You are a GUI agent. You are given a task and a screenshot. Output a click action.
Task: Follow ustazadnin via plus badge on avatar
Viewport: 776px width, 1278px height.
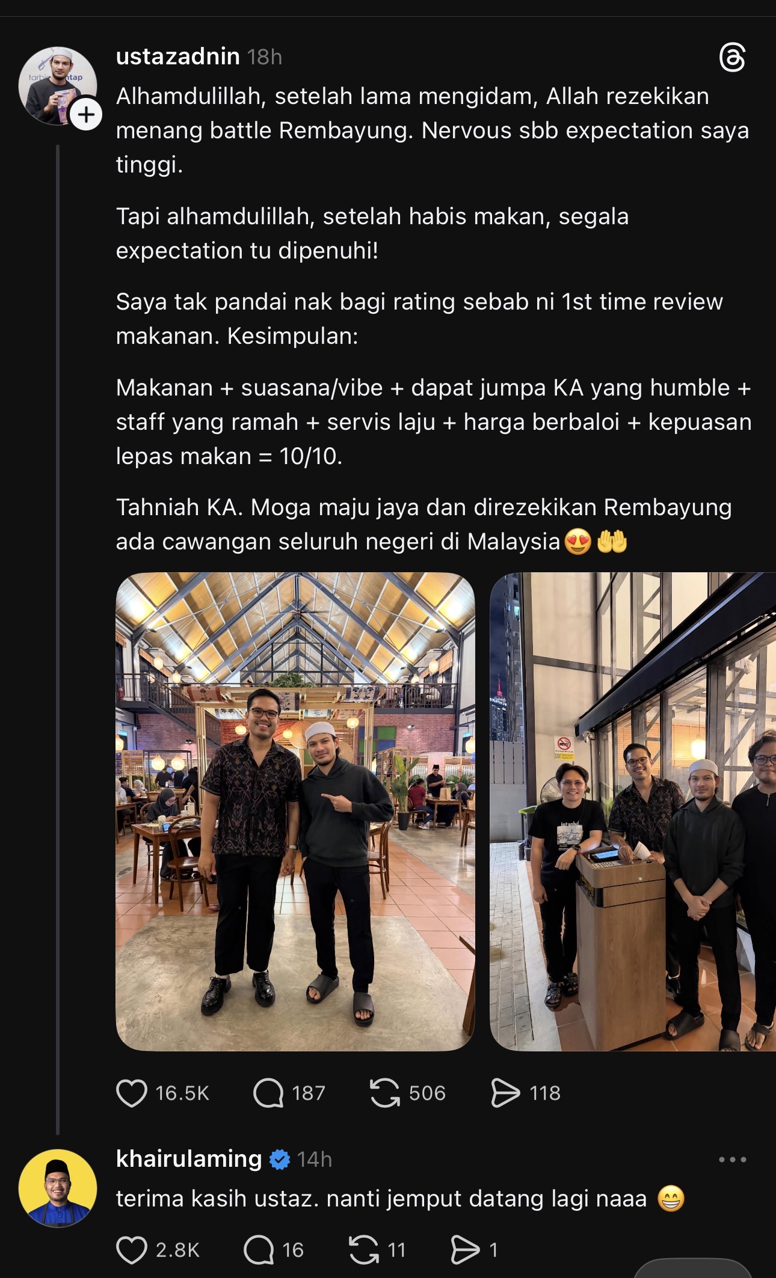point(86,114)
